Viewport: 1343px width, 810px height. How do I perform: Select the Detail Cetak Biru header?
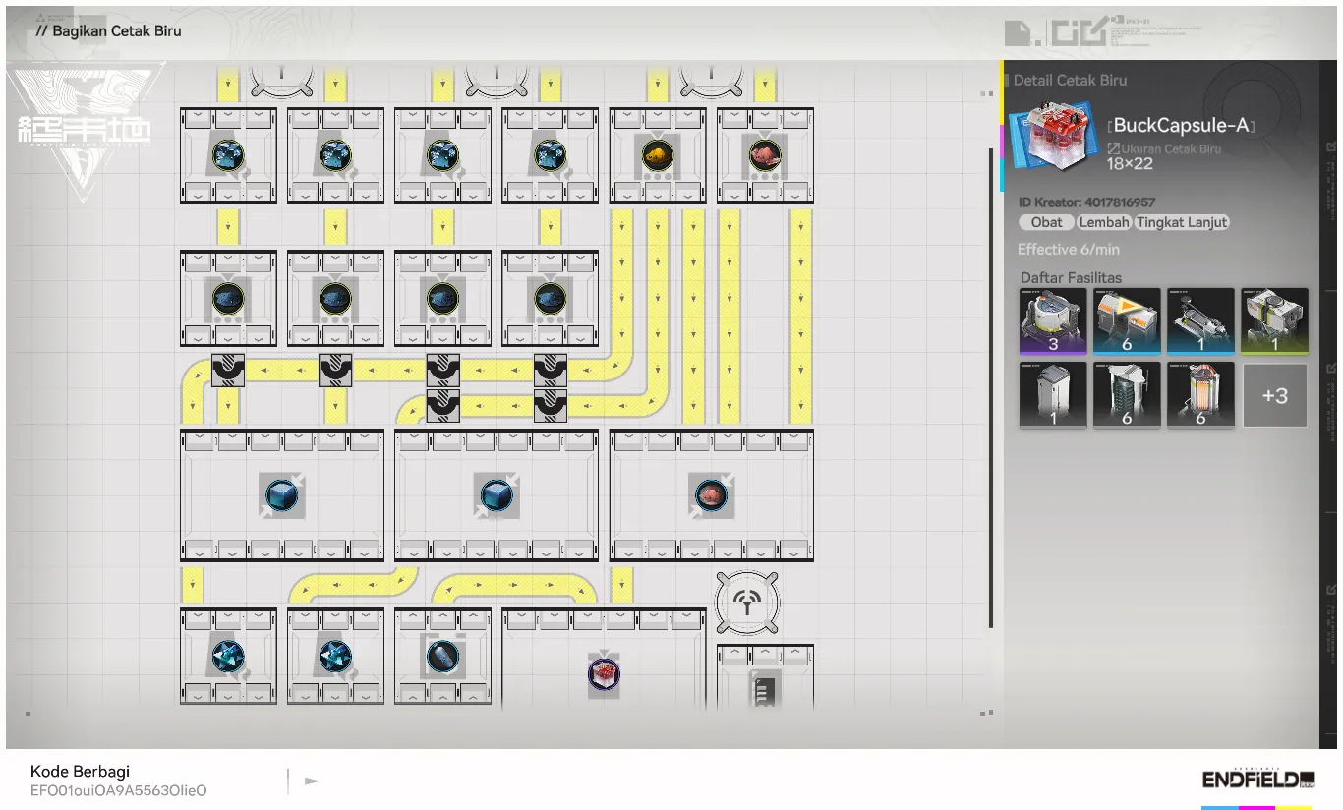(x=1072, y=80)
